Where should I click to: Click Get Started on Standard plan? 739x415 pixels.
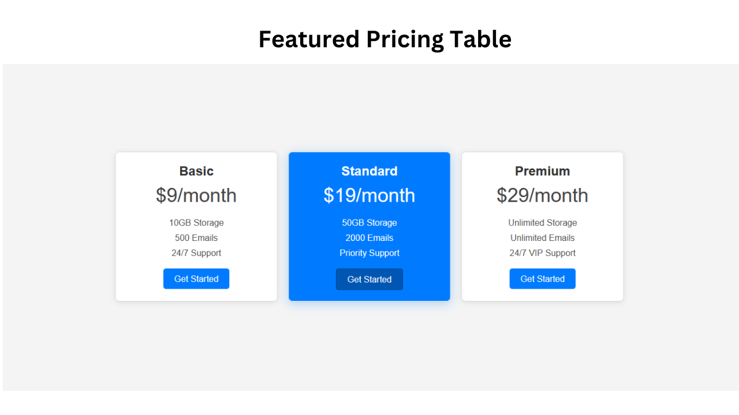pyautogui.click(x=369, y=280)
